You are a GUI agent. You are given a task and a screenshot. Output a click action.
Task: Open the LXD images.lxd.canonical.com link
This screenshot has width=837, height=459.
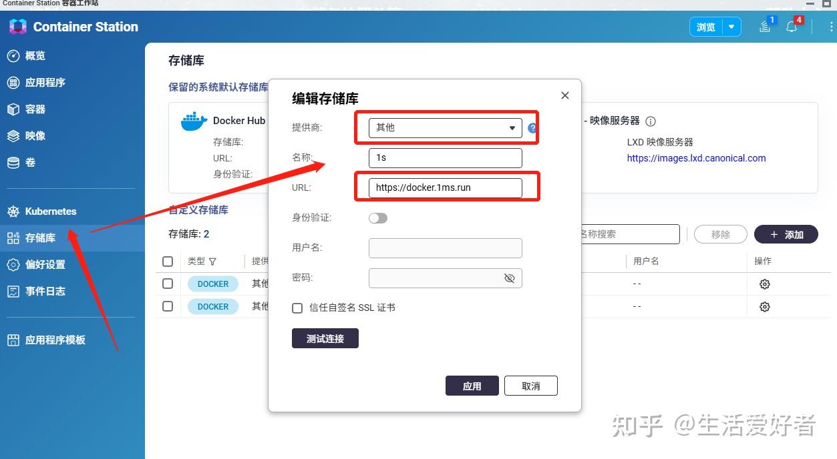[696, 158]
